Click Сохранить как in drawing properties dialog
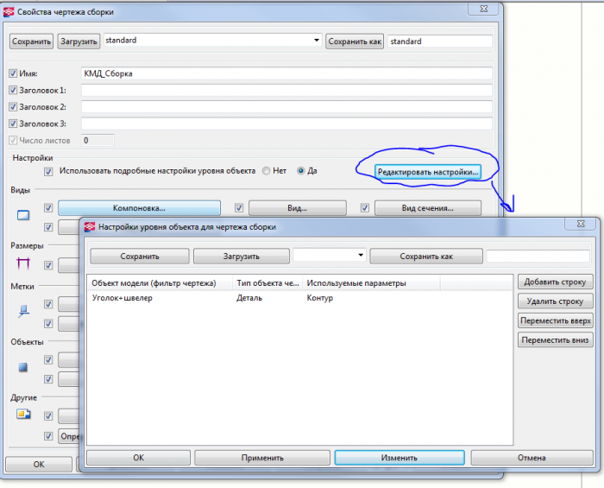The height and width of the screenshot is (488, 604). click(355, 41)
